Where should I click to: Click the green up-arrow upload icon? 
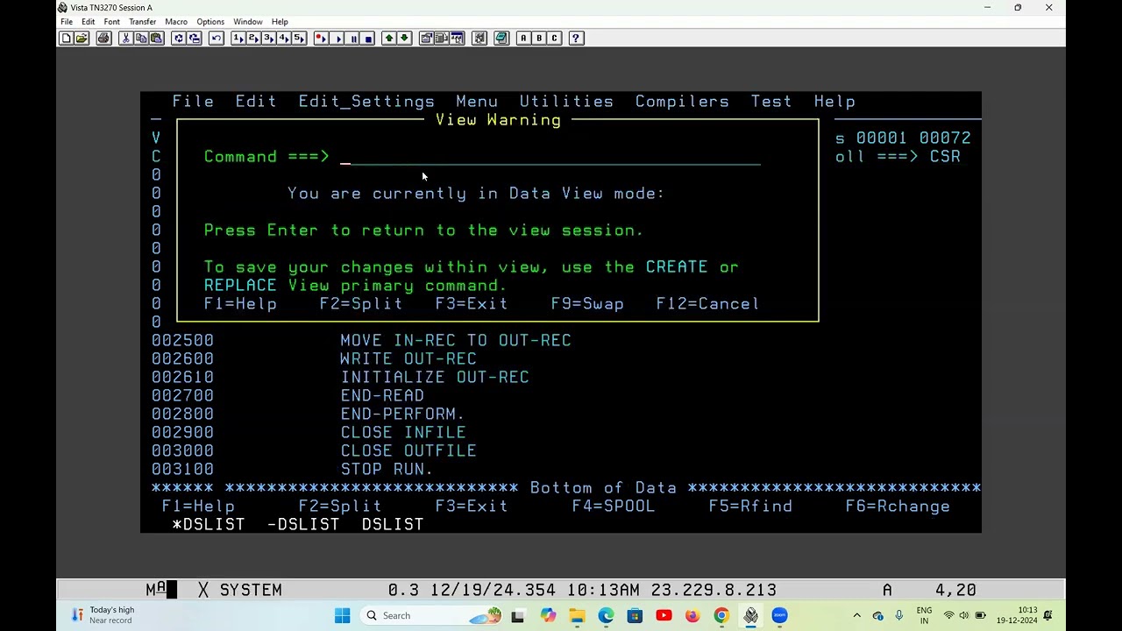click(x=388, y=39)
